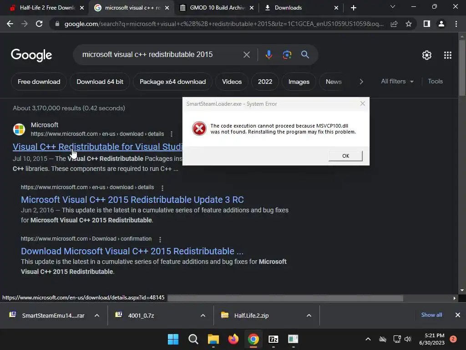This screenshot has width=466, height=350.
Task: Open taskbar Search
Action: [x=193, y=339]
